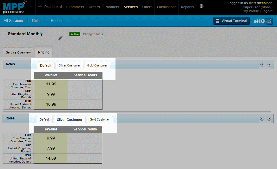Open the eHQ chart icon

(269, 21)
